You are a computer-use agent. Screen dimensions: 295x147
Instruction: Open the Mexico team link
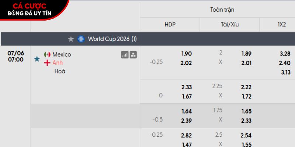click(62, 54)
